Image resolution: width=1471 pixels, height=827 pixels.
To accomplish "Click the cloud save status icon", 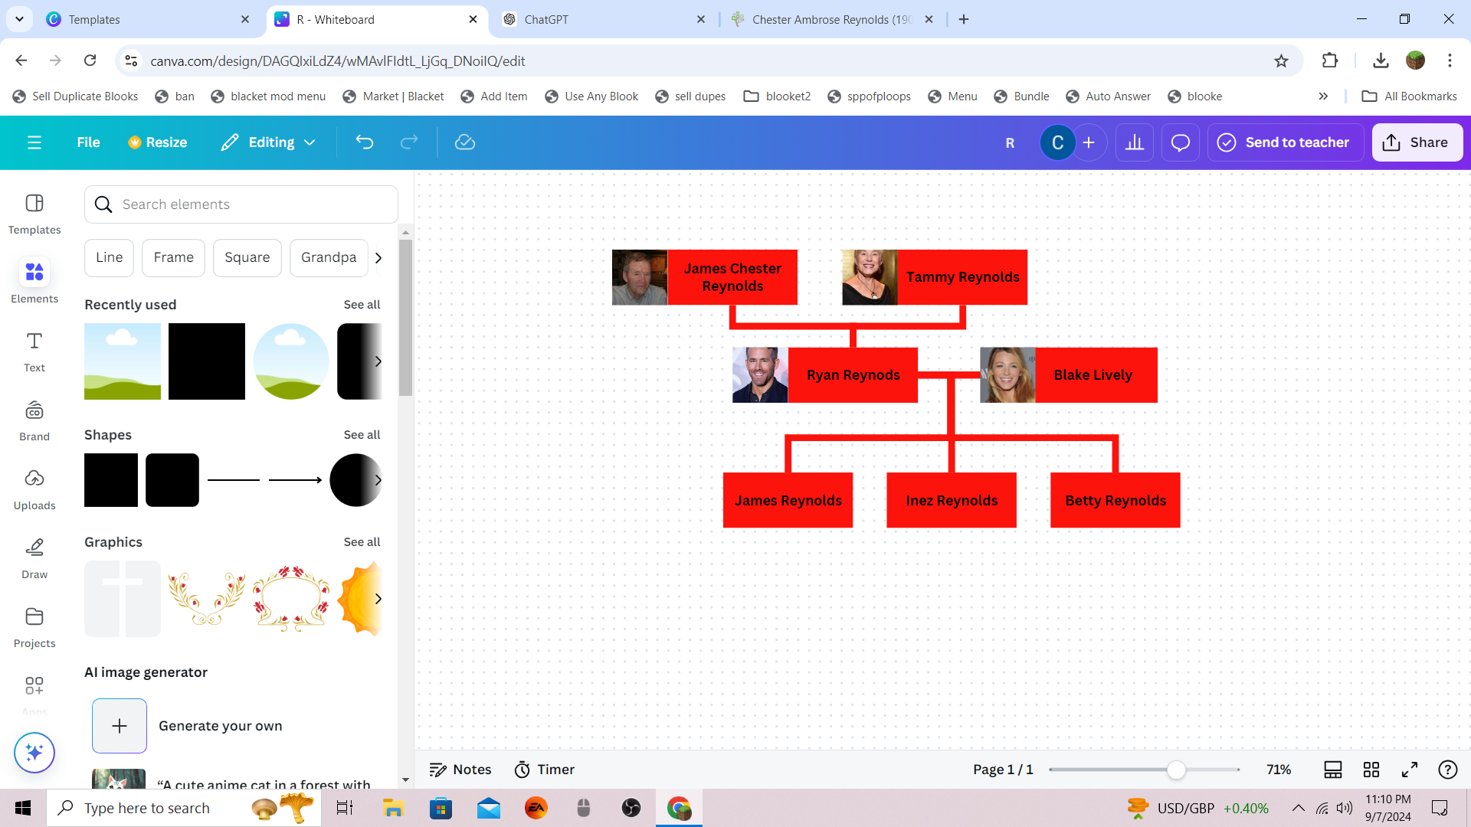I will (465, 142).
